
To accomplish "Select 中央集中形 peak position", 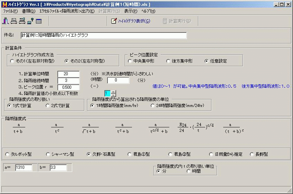I will (x=141, y=61).
